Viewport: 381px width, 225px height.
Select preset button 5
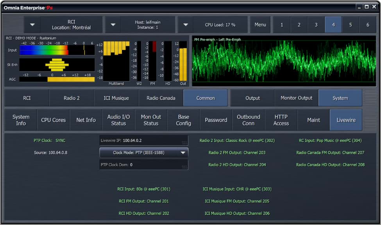(x=351, y=25)
